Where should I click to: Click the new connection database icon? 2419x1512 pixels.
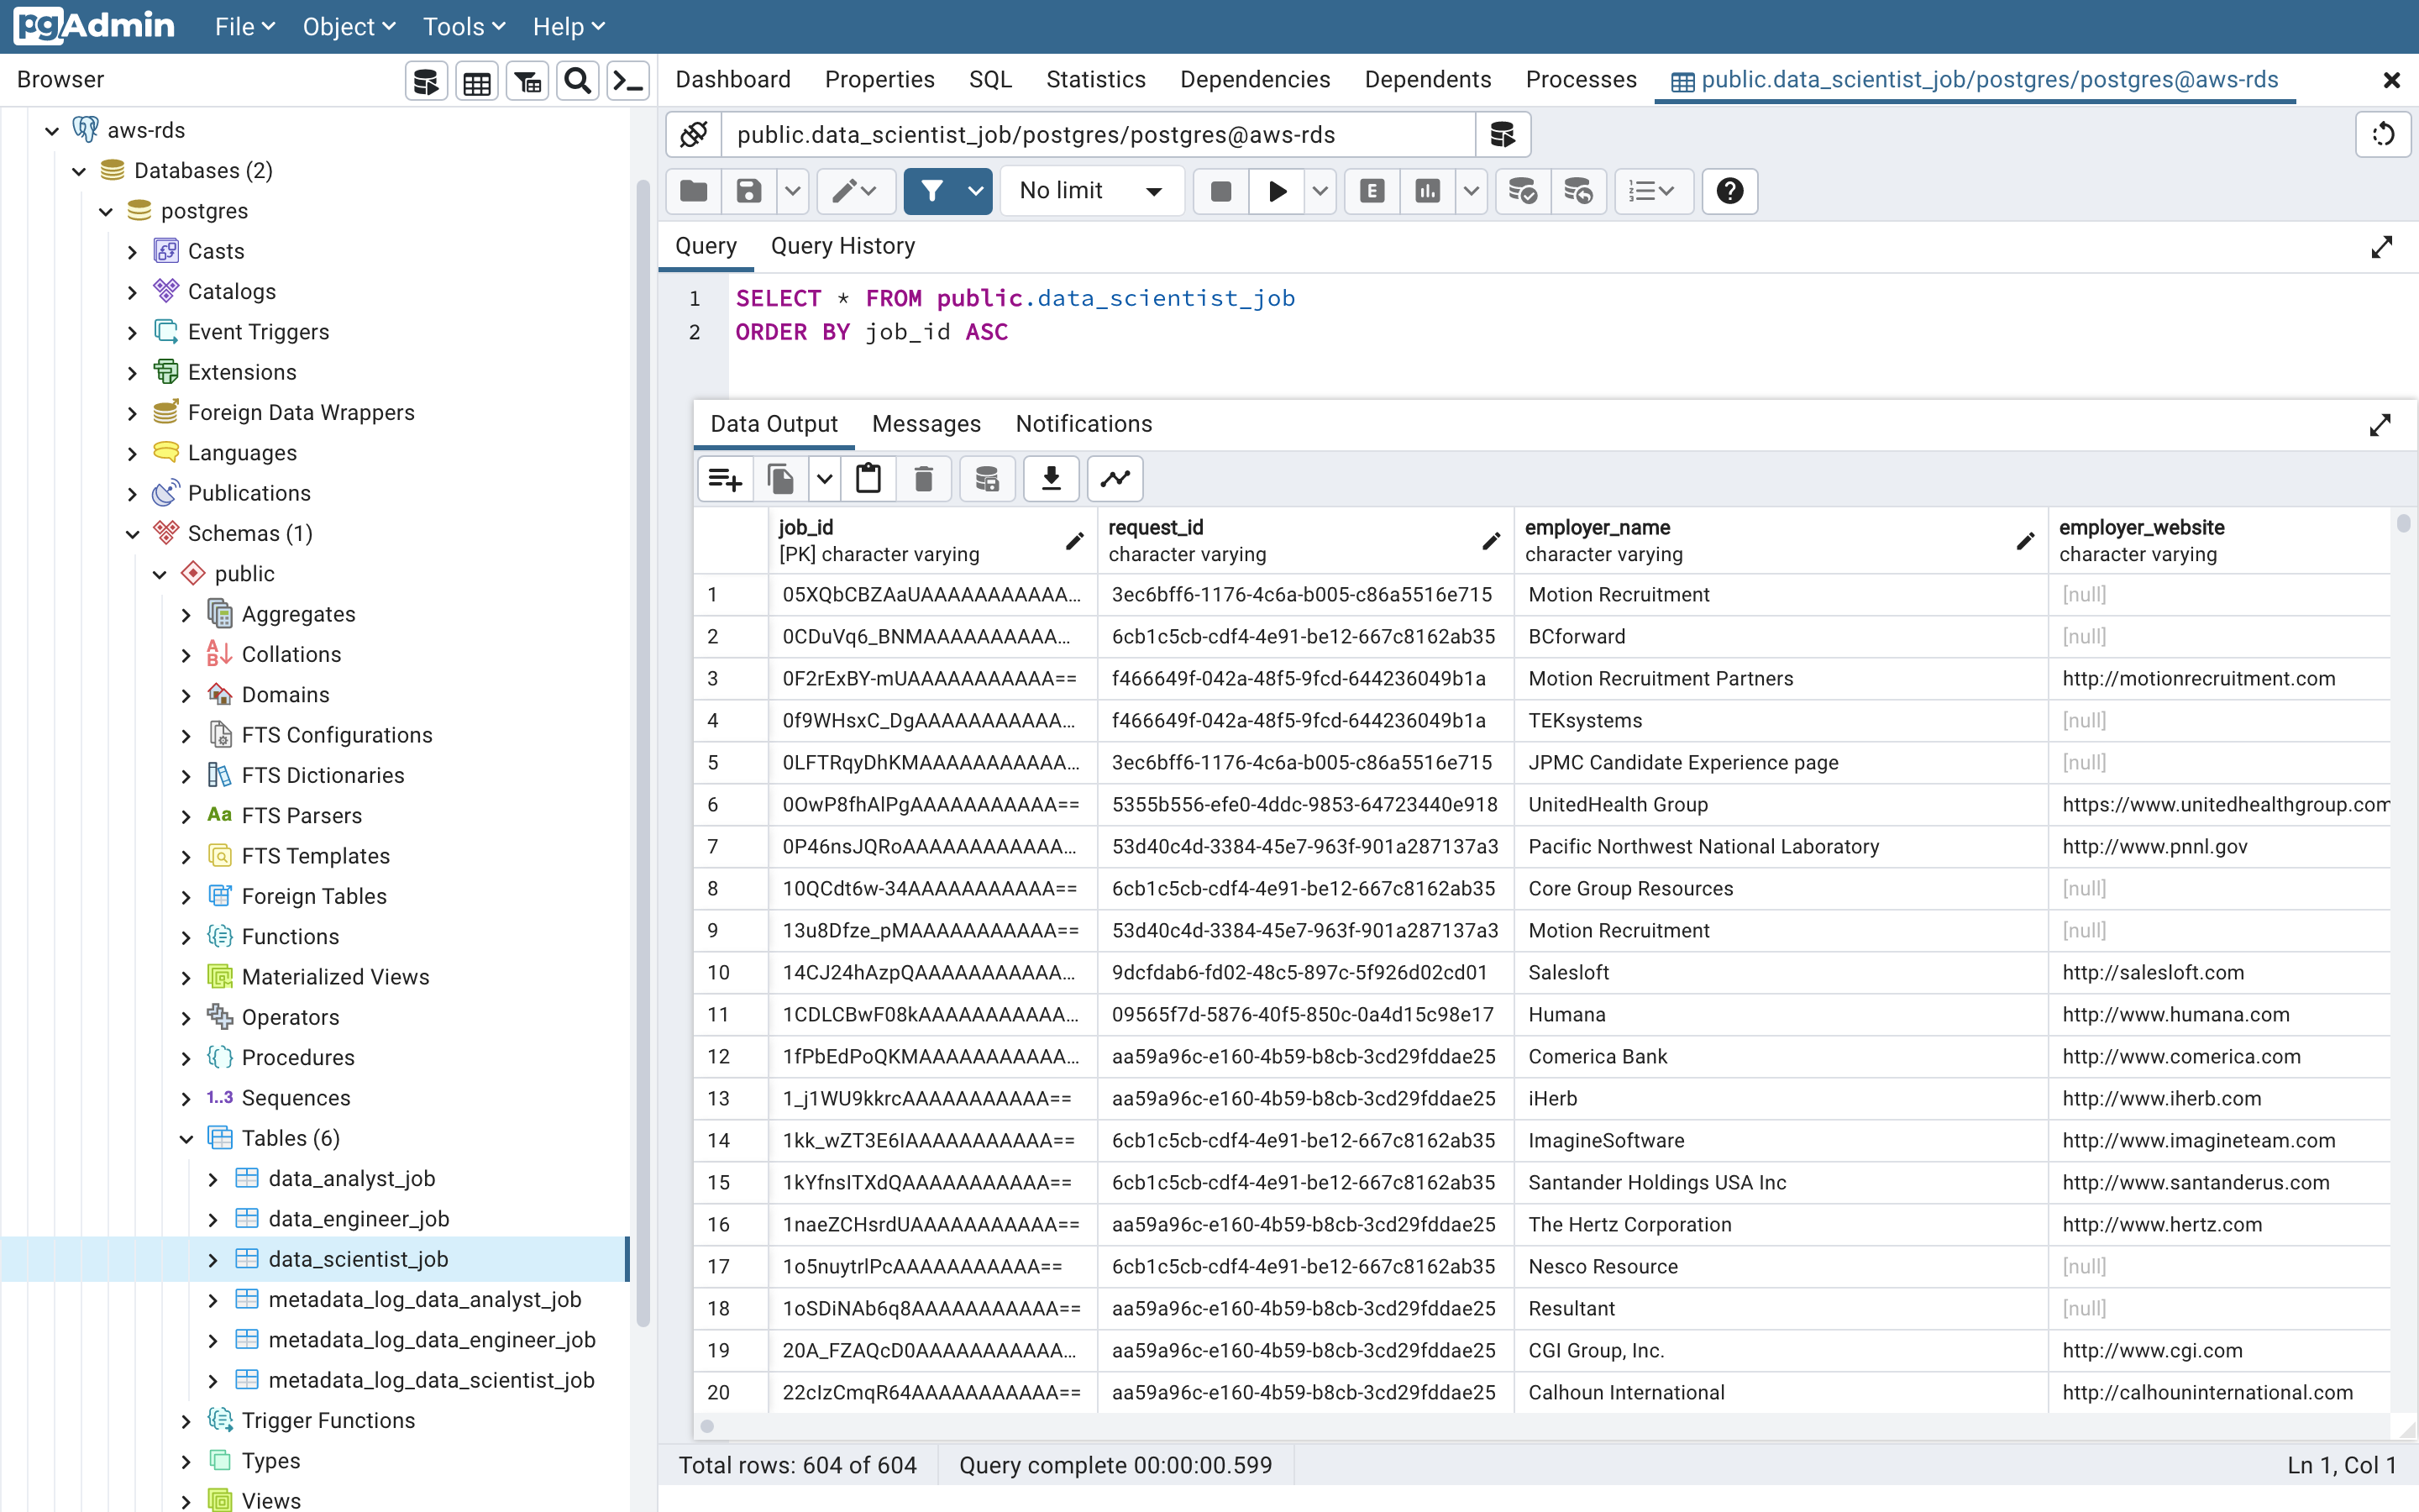coord(1503,134)
